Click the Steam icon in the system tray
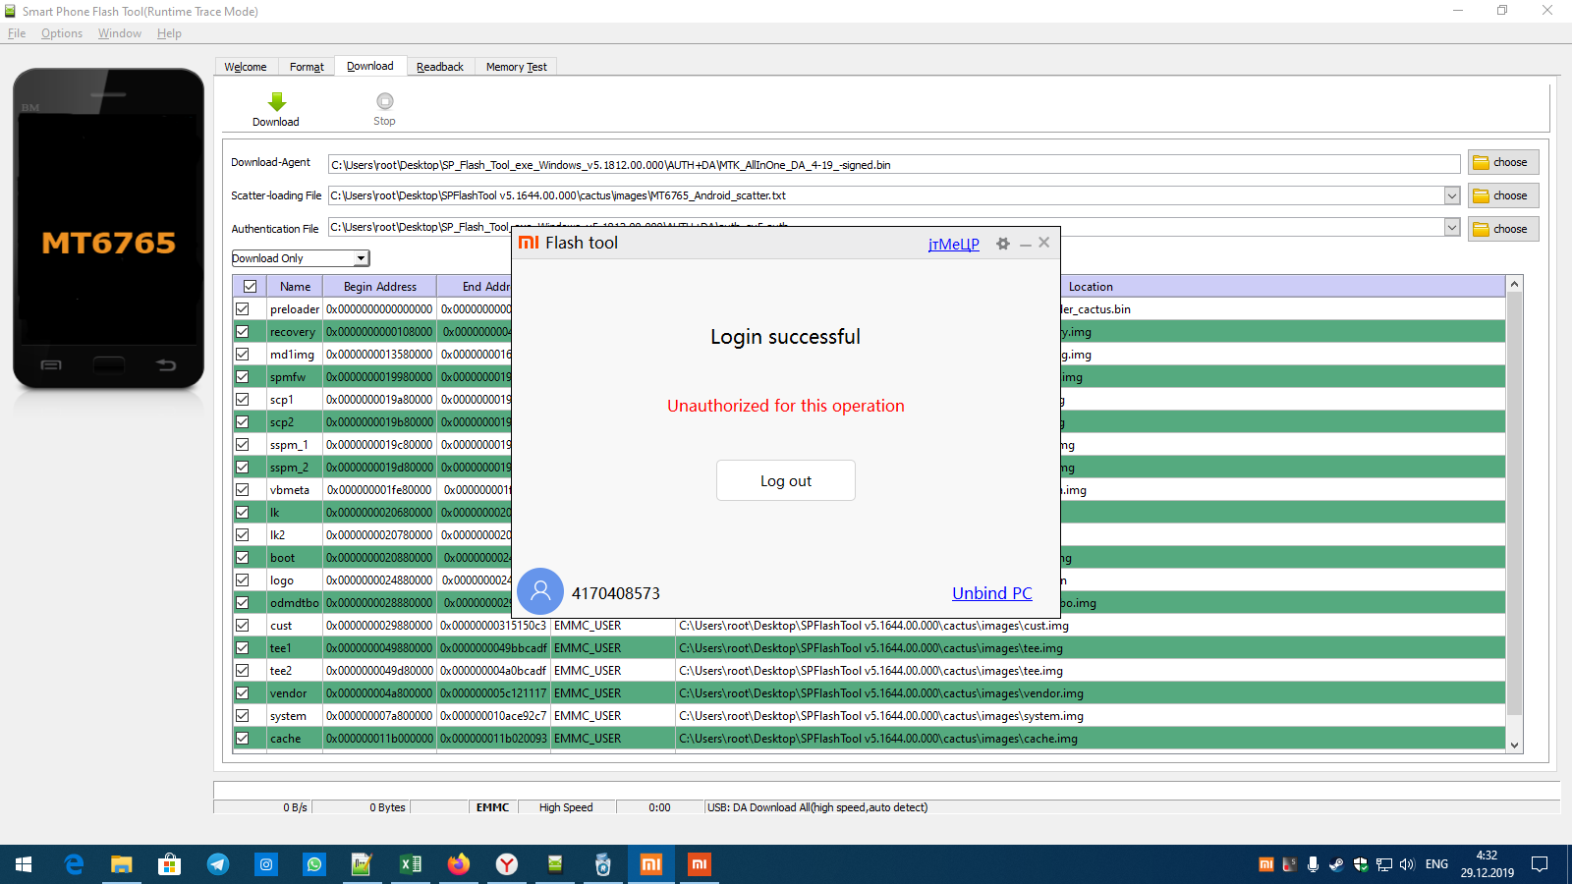The height and width of the screenshot is (884, 1572). pyautogui.click(x=1336, y=864)
